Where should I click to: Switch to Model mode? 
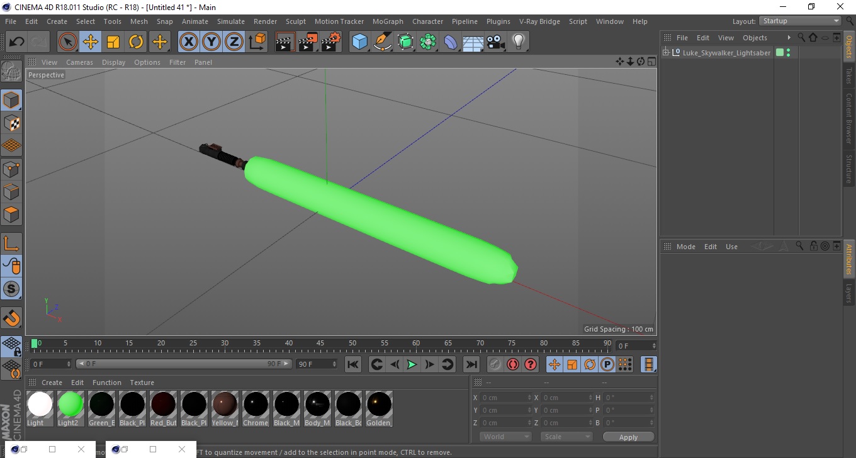(x=11, y=100)
